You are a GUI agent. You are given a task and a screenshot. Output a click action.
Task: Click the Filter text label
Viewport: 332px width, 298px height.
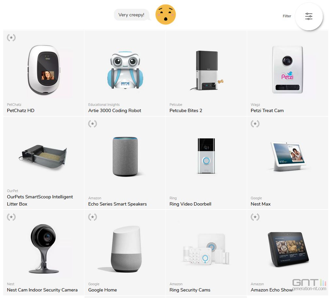pyautogui.click(x=287, y=16)
